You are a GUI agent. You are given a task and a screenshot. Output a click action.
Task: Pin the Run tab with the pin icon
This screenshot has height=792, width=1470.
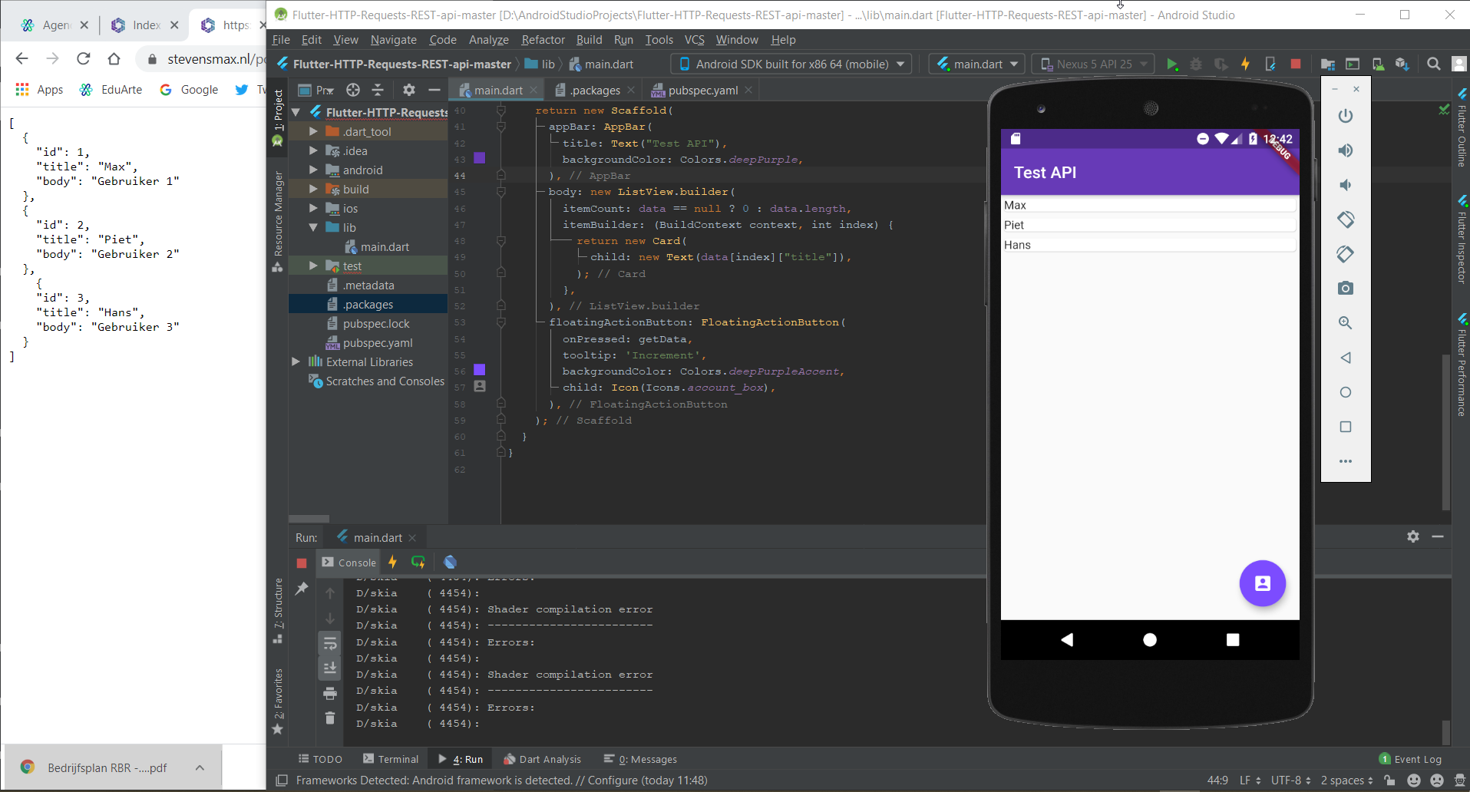click(302, 589)
